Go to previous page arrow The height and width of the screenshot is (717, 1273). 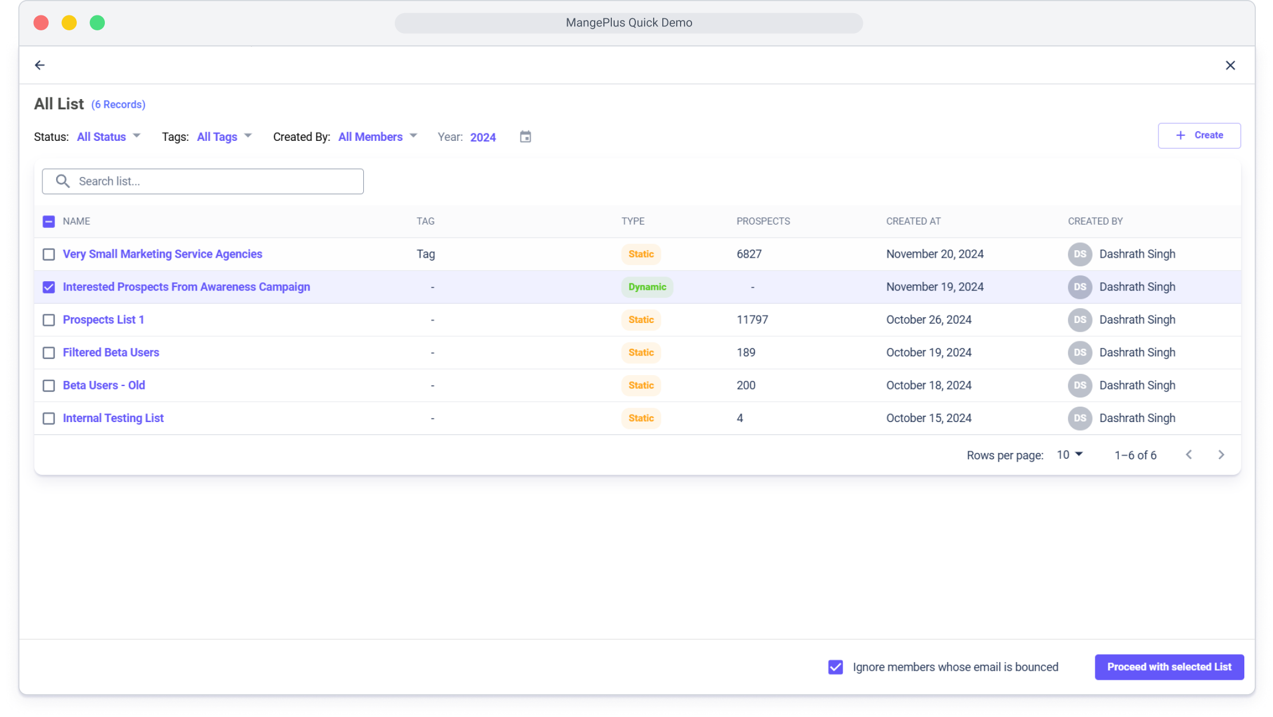click(x=1189, y=455)
